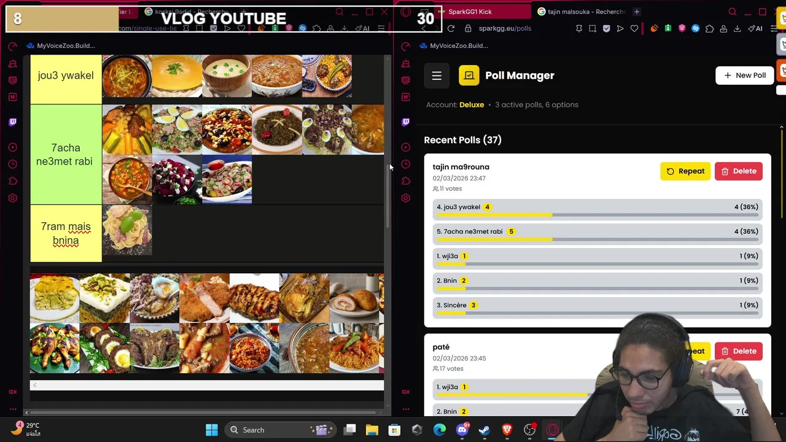The height and width of the screenshot is (442, 786).
Task: Click the paté poll title
Action: (x=441, y=347)
